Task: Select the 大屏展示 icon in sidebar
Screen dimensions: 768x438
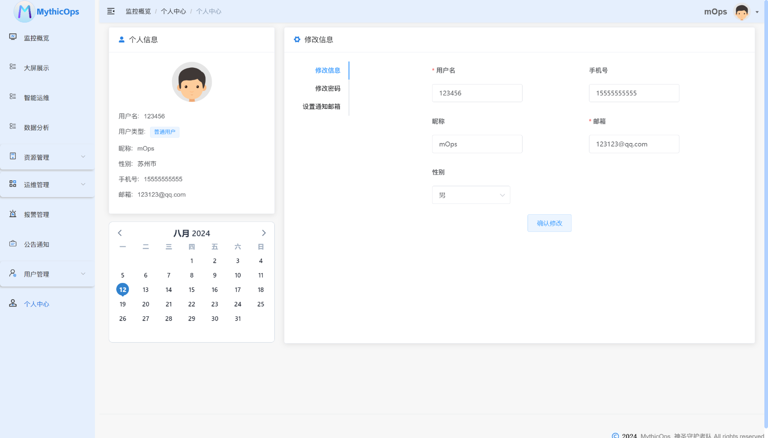Action: click(12, 67)
